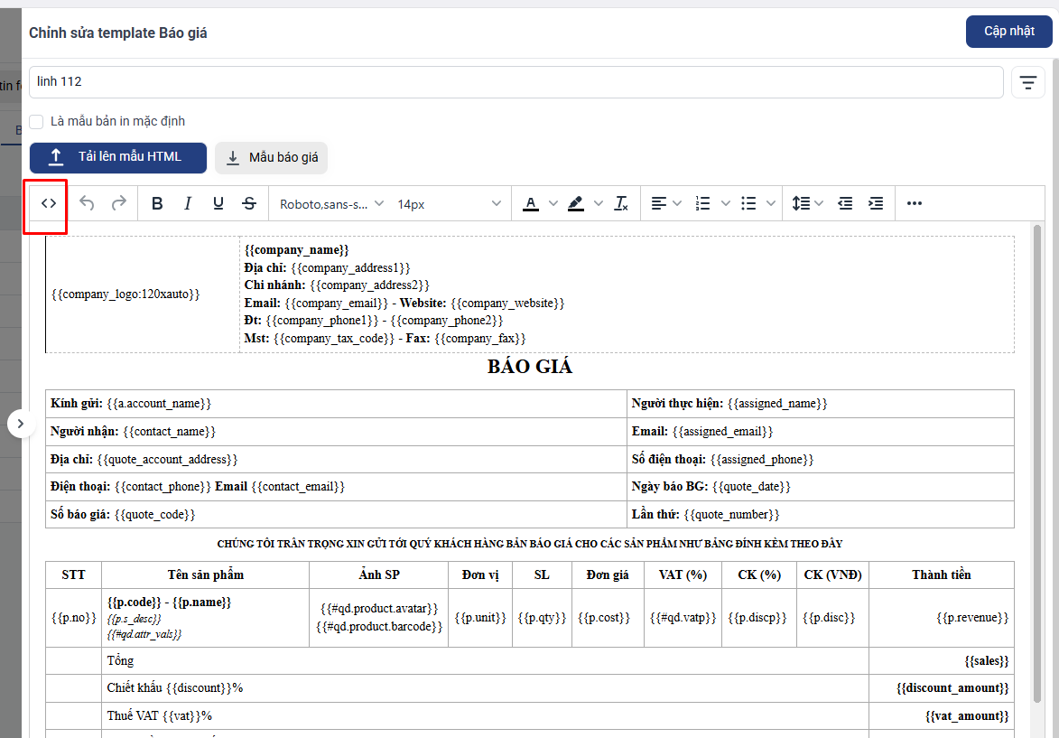Image resolution: width=1059 pixels, height=738 pixels.
Task: Click the template name input field
Action: (x=516, y=82)
